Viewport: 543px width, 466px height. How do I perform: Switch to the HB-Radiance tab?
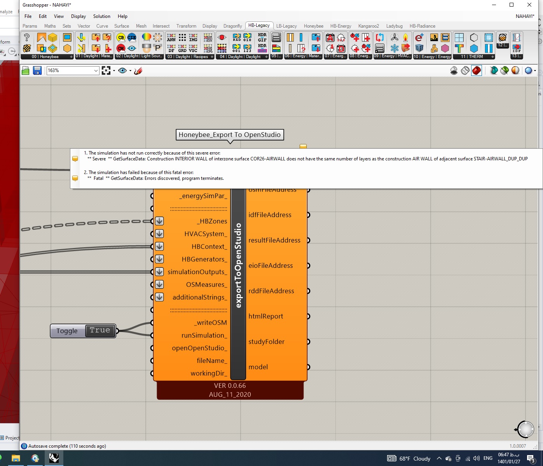(x=423, y=26)
